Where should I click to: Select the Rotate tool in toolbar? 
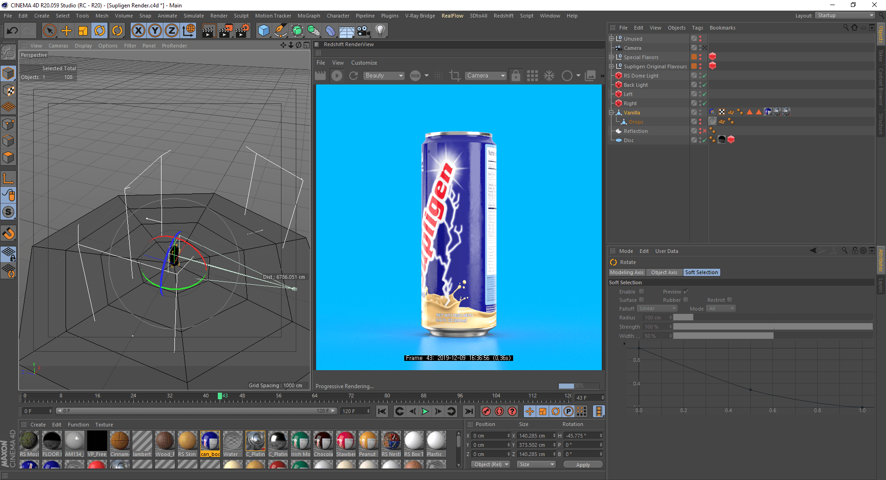click(x=100, y=31)
